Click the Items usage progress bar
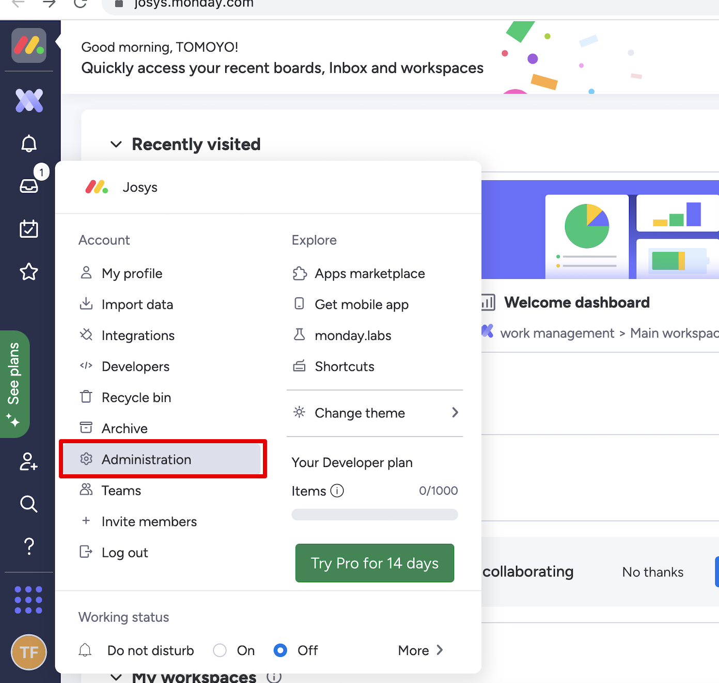Viewport: 719px width, 683px height. click(x=374, y=515)
